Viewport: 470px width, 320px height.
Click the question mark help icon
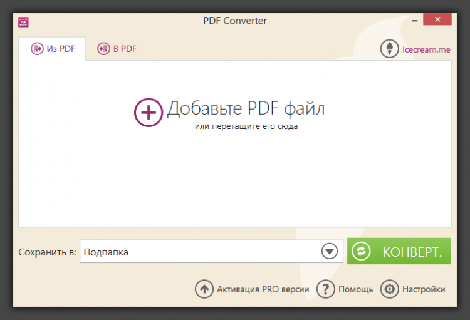tap(325, 289)
